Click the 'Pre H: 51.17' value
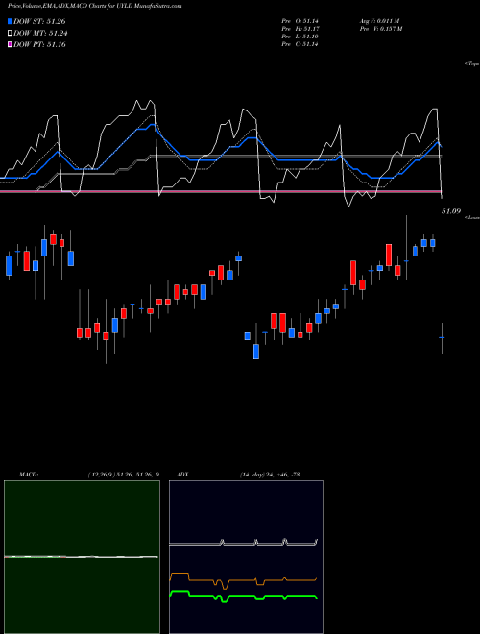The height and width of the screenshot is (634, 480). coord(300,29)
